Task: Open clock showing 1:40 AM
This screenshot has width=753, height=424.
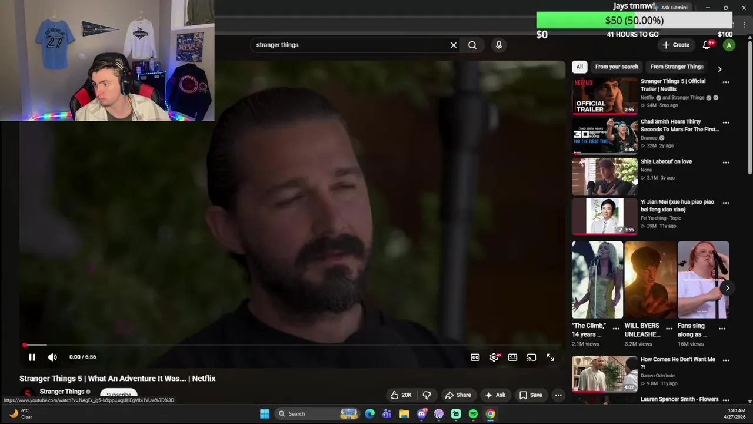Action: coord(737,413)
